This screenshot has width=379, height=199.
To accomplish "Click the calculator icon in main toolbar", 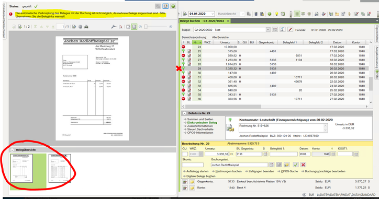I will (x=256, y=14).
